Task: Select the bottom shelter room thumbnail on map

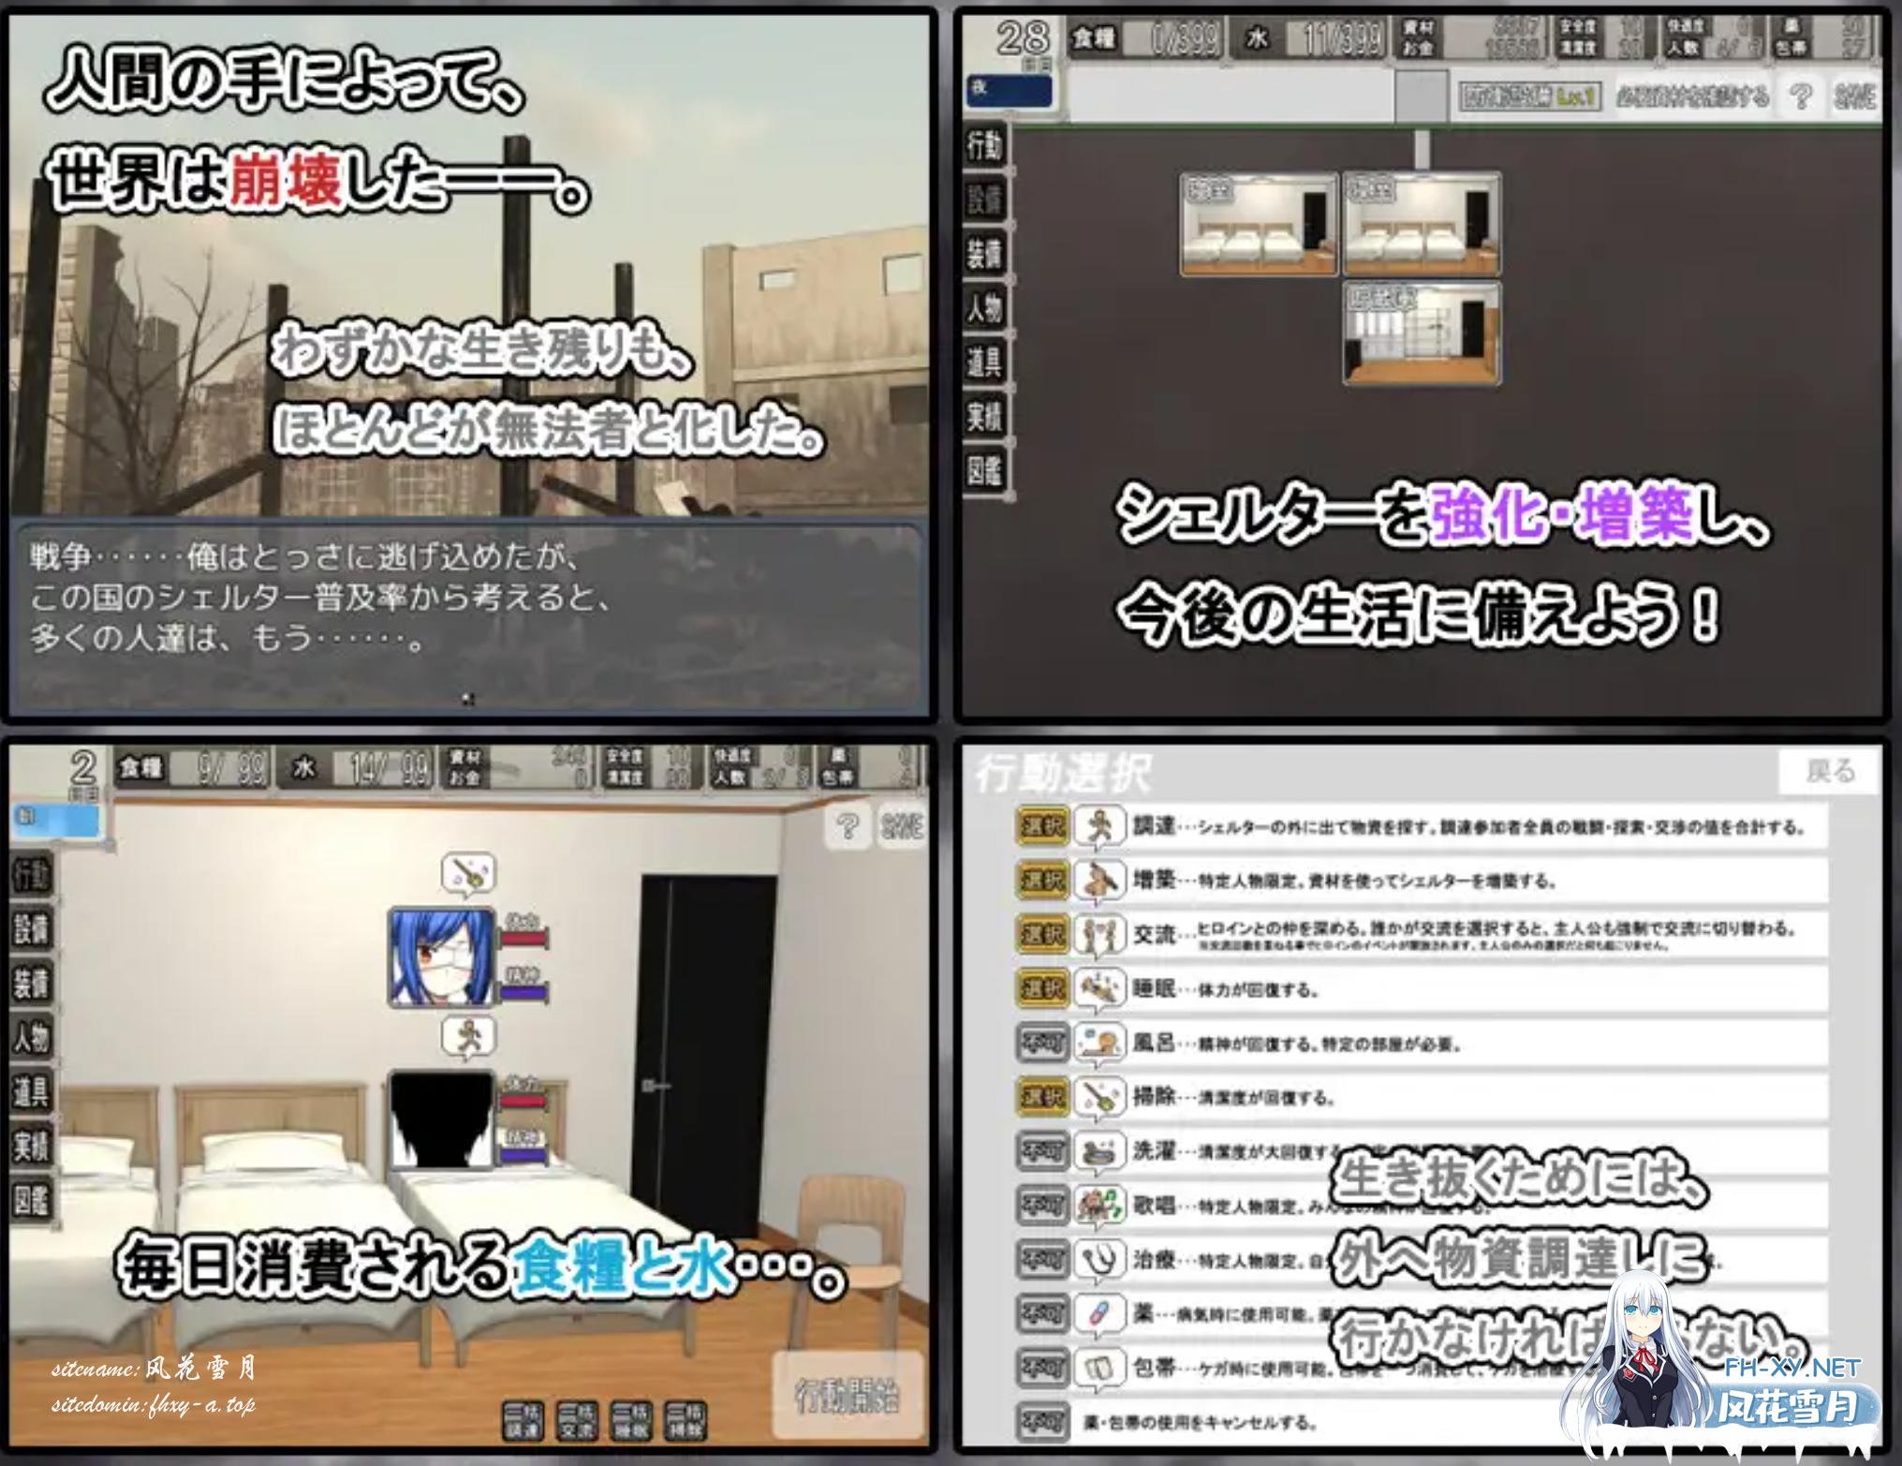Action: coord(1421,333)
